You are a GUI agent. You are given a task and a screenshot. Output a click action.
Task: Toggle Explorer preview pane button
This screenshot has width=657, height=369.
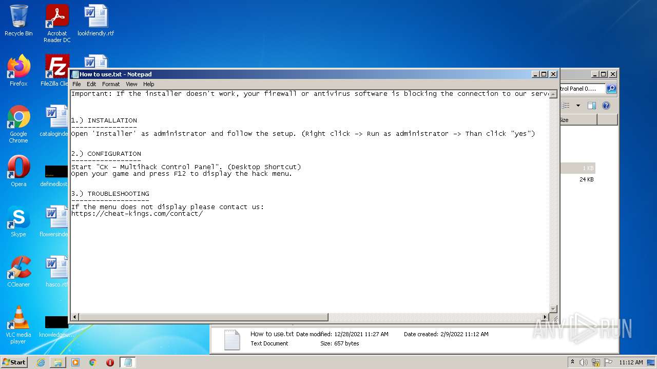click(592, 106)
